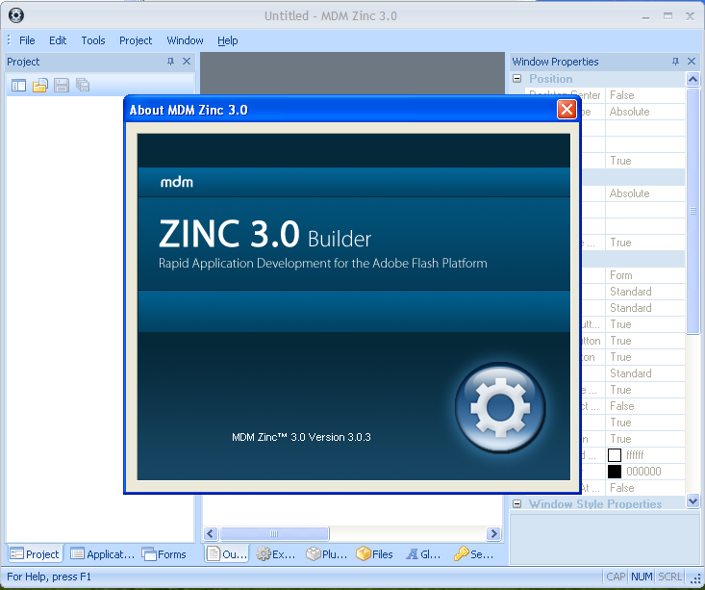Click the main toolbar grip handle beside File
705x590 pixels.
click(9, 40)
